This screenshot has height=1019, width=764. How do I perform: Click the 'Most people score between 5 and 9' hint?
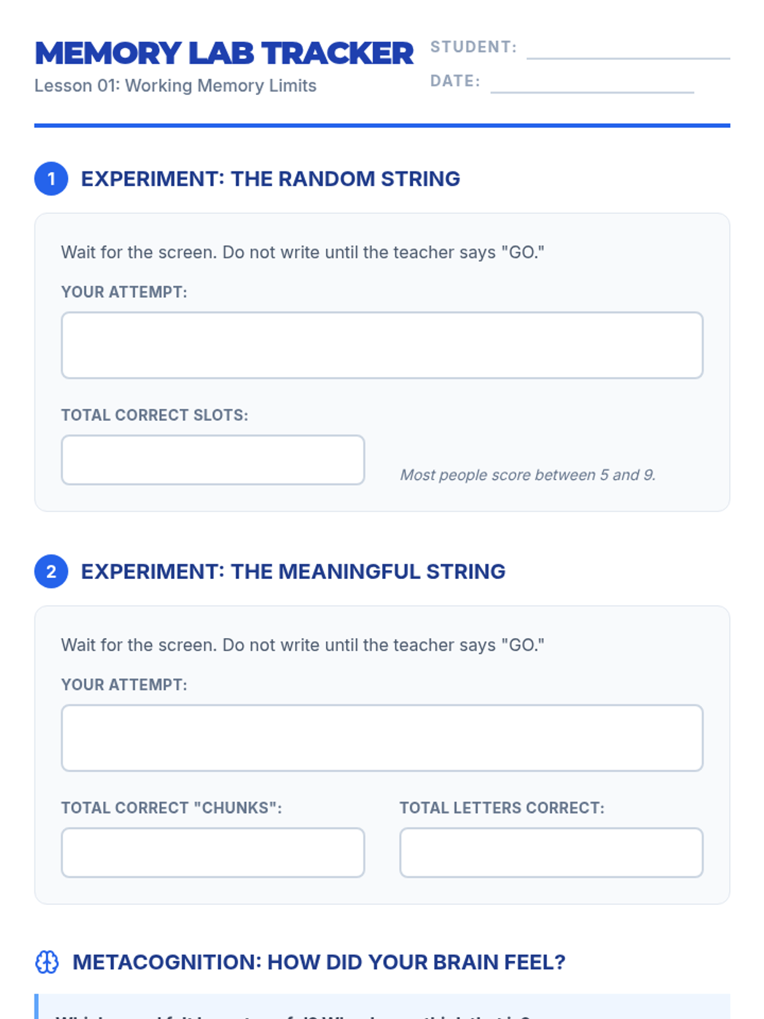[x=527, y=475]
